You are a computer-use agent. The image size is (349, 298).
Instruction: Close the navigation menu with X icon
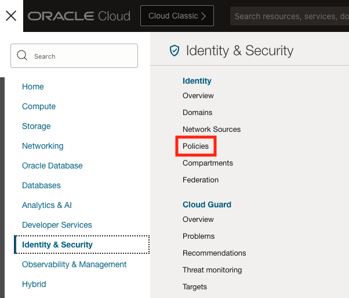click(11, 16)
